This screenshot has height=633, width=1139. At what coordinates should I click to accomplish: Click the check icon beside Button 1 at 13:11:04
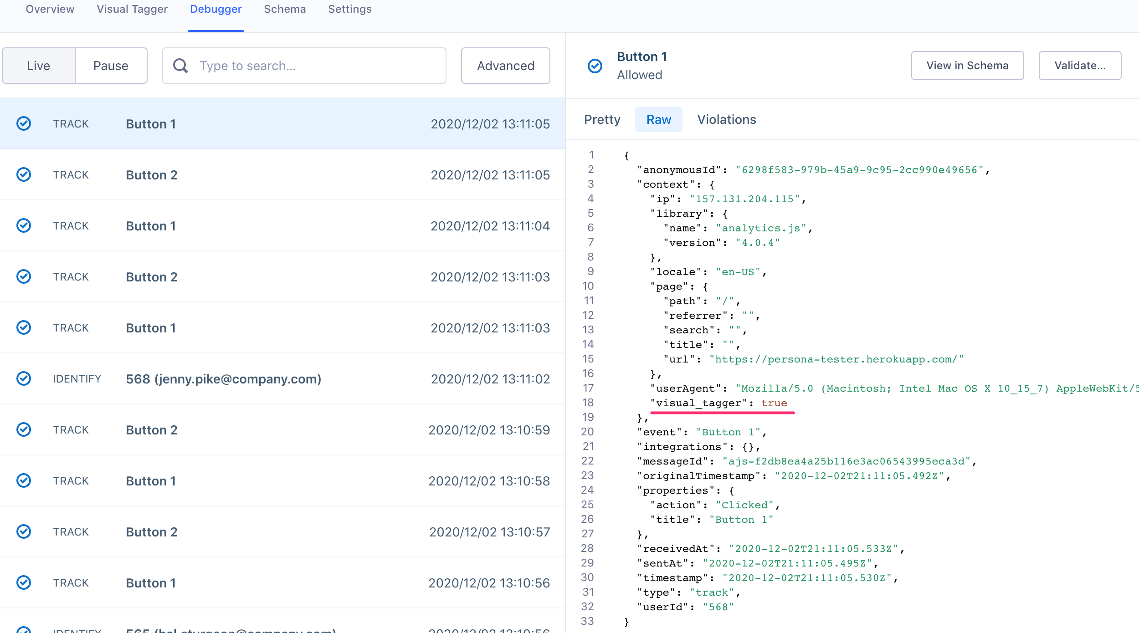(24, 225)
